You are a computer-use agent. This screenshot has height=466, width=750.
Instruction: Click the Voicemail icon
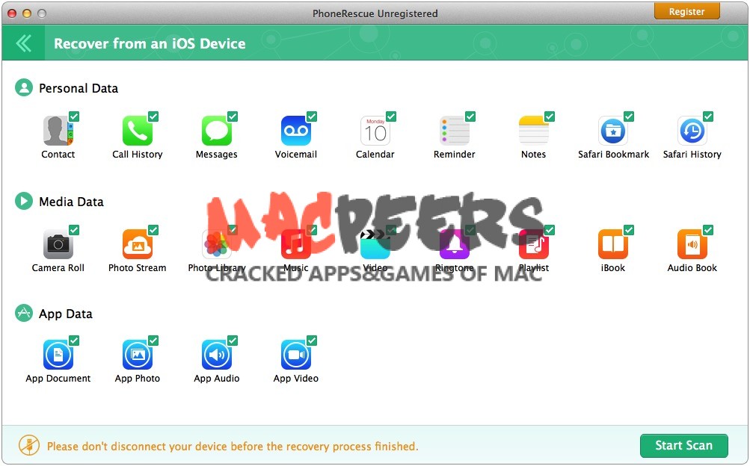pyautogui.click(x=295, y=131)
